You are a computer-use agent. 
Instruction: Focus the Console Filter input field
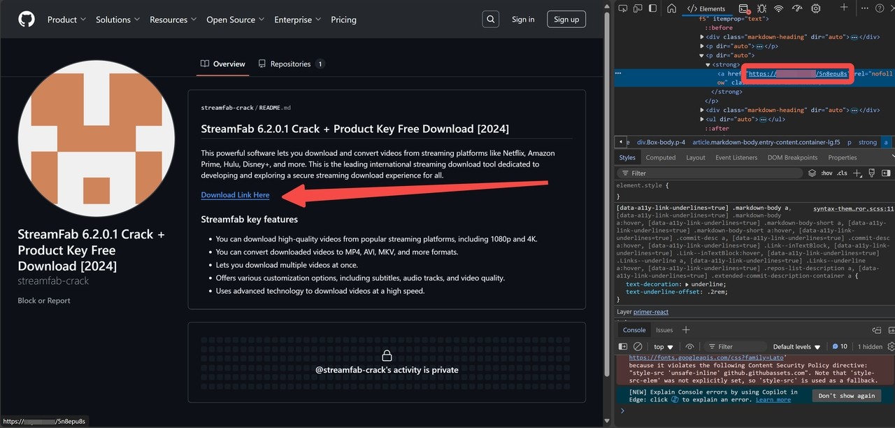(x=735, y=347)
